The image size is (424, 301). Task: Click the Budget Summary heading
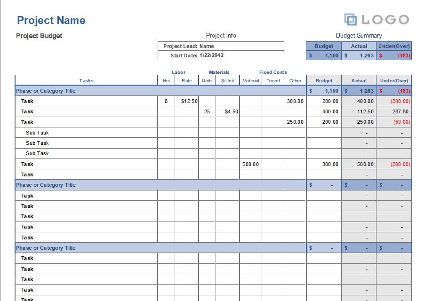(359, 35)
